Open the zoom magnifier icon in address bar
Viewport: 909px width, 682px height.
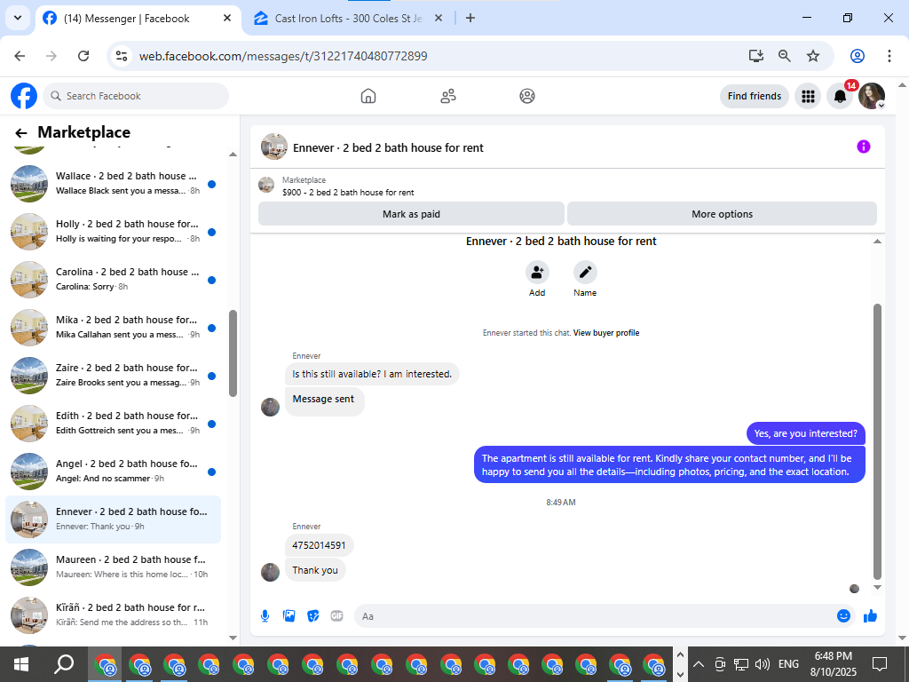785,56
